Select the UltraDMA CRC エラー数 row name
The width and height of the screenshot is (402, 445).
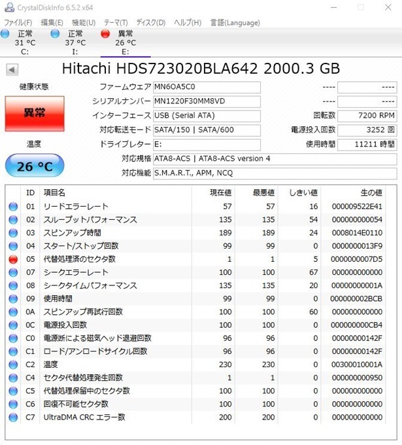[84, 418]
